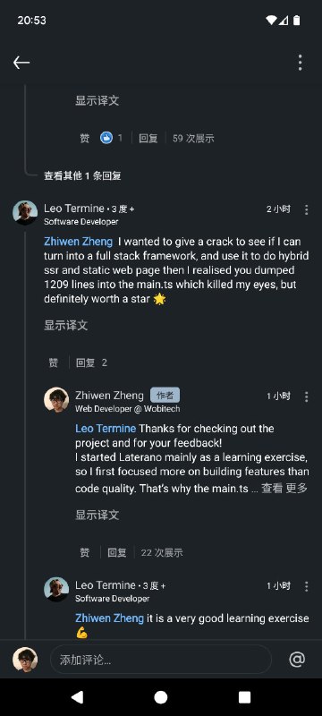Expand reply with 查看 更多
Viewport: 322px width, 716px height.
(284, 488)
